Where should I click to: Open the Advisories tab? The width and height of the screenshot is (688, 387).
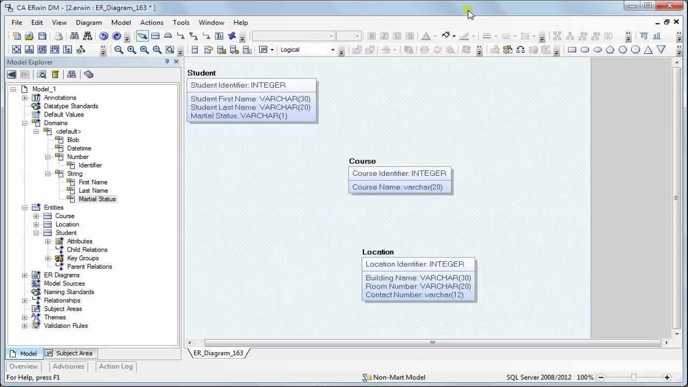tap(68, 366)
